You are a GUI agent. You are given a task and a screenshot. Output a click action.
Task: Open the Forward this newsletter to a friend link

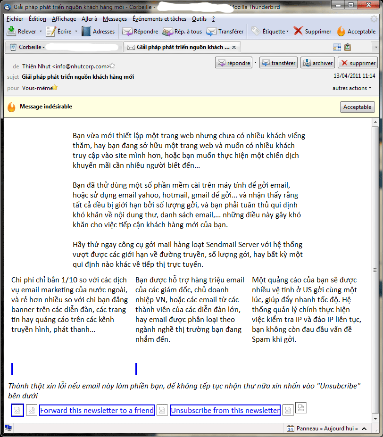click(97, 410)
